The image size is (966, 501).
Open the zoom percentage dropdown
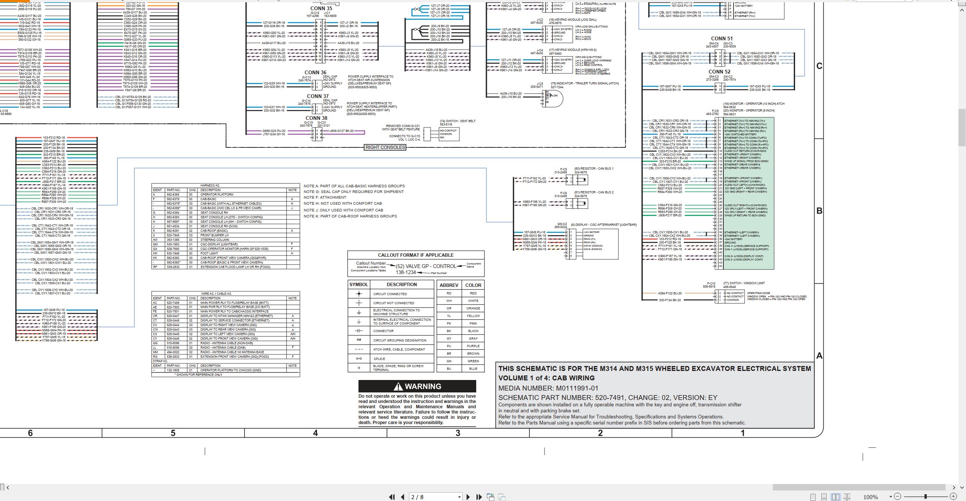(891, 497)
